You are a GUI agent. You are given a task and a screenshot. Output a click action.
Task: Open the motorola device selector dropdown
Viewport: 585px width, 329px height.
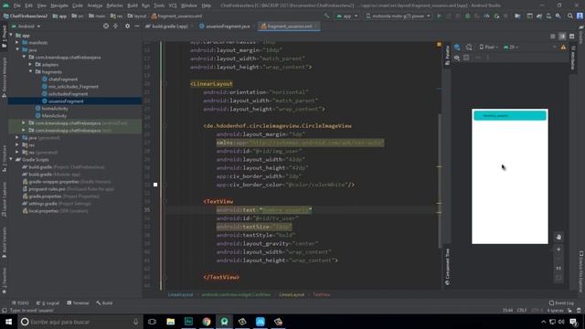point(399,16)
